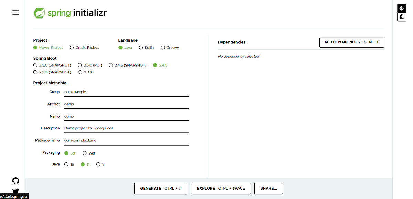413x199 pixels.
Task: Switch to light theme with sun icon
Action: [x=401, y=8]
